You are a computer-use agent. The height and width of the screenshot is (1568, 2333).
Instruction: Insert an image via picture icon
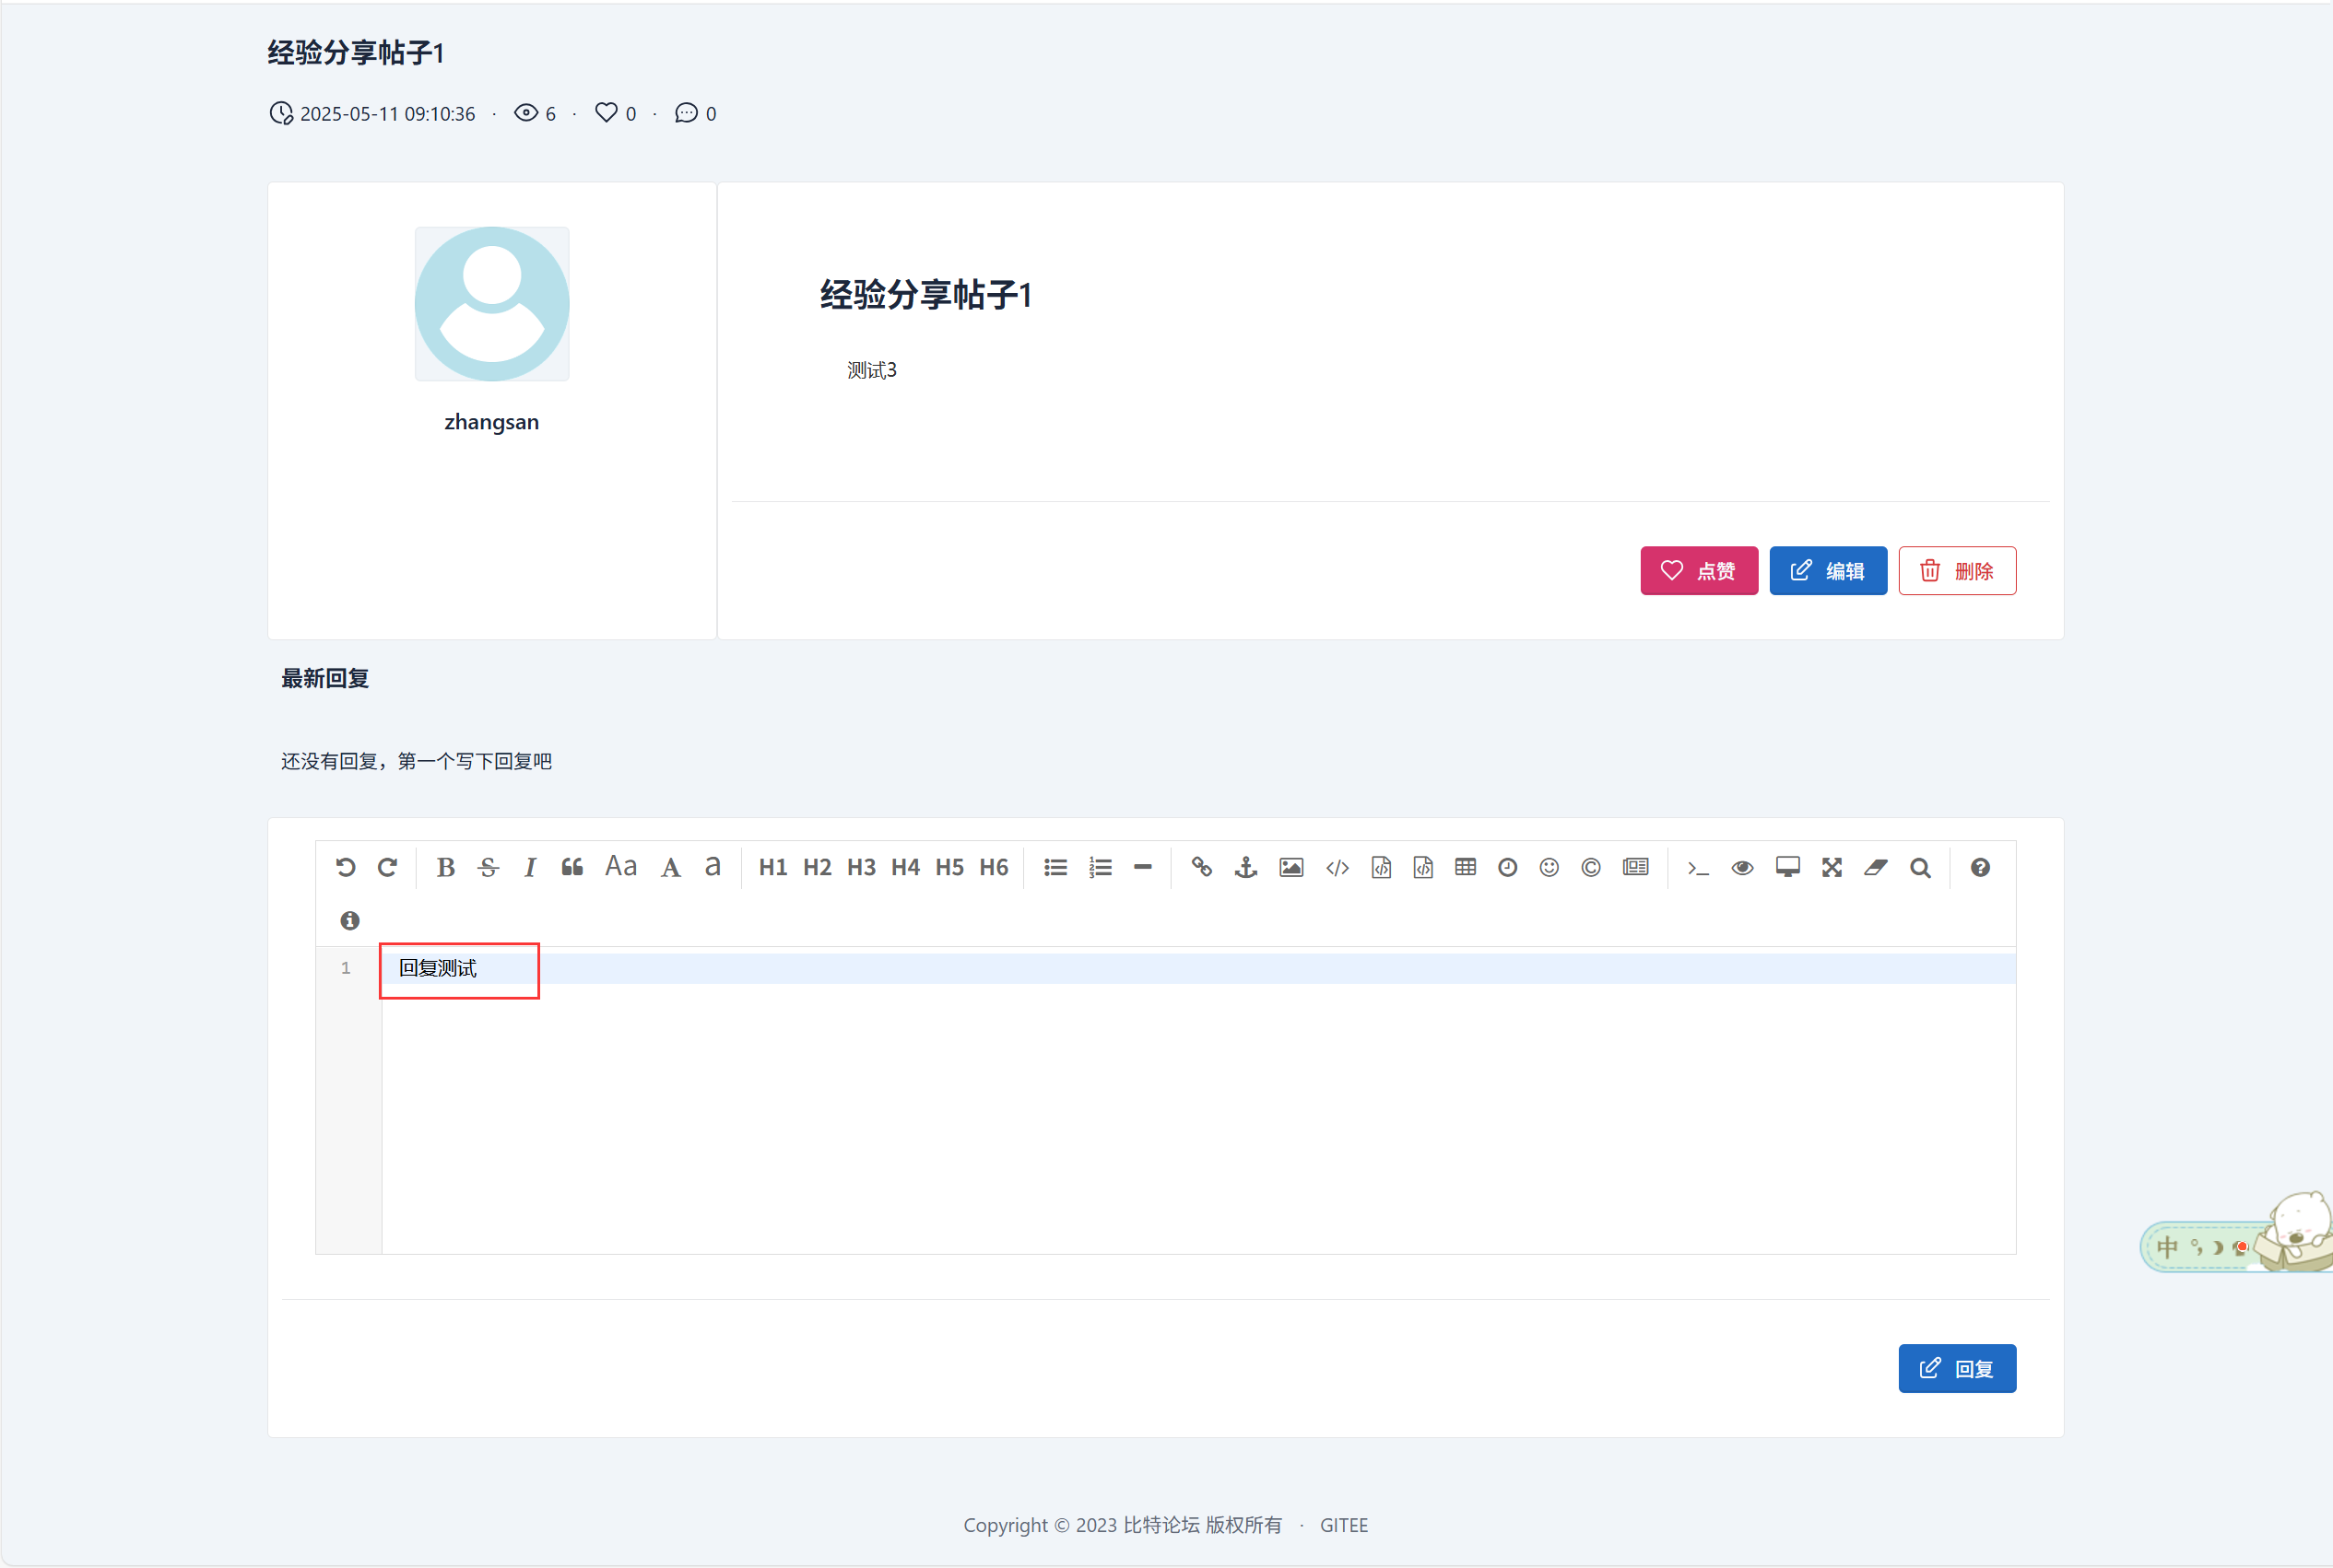click(x=1291, y=867)
